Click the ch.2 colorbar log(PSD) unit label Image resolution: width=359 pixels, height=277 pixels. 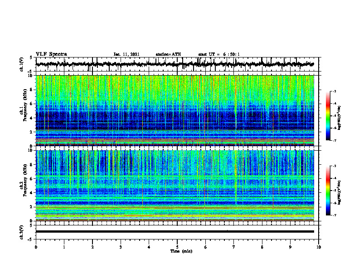click(339, 192)
